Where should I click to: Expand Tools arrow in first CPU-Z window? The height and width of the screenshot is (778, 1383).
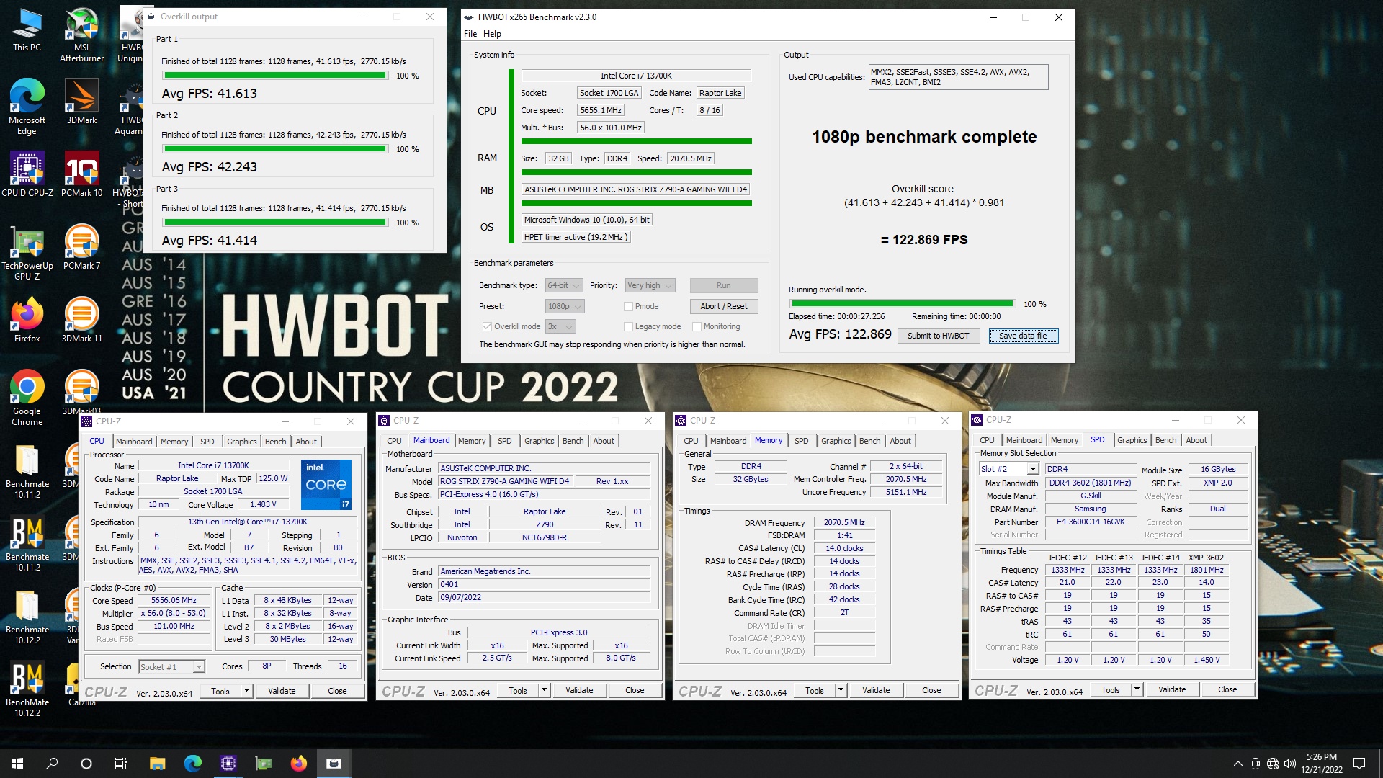(246, 691)
